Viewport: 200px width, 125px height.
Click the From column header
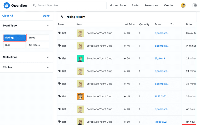click(x=158, y=24)
